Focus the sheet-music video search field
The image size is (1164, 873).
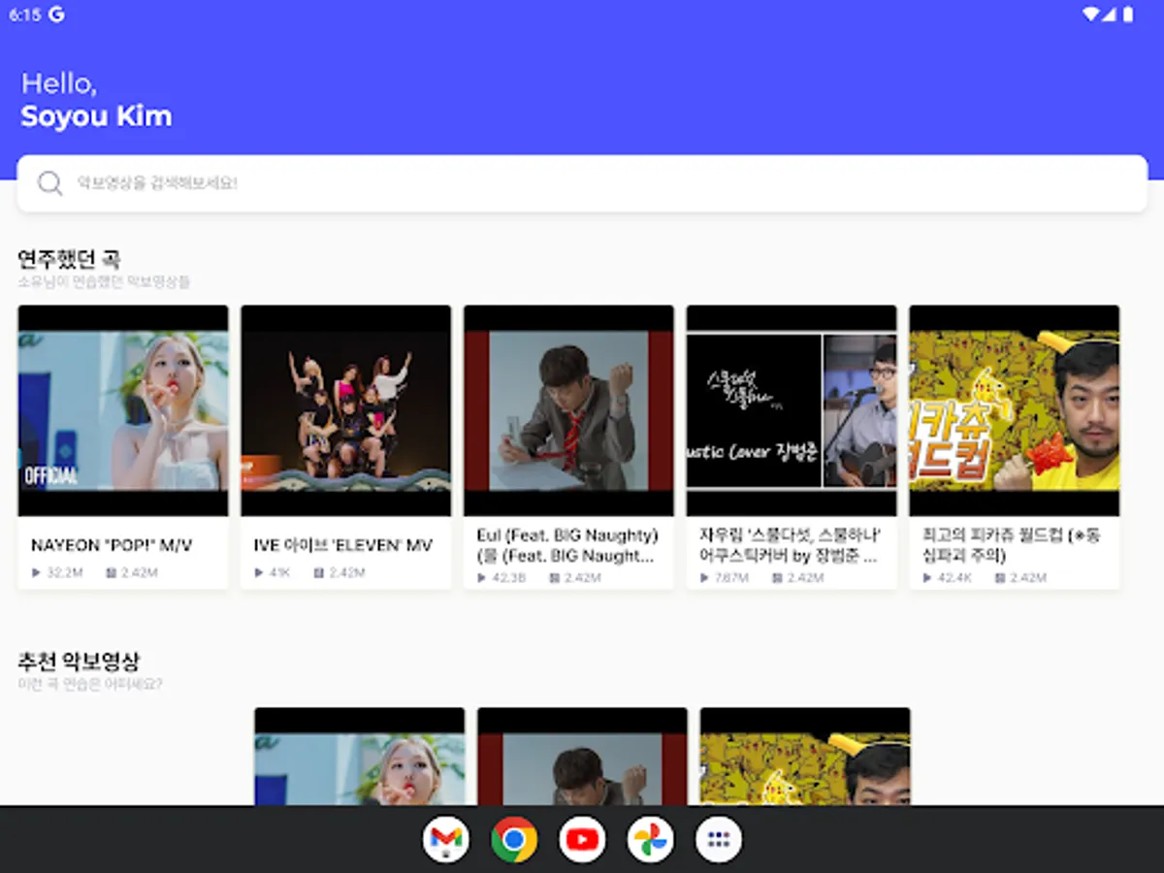pyautogui.click(x=582, y=183)
